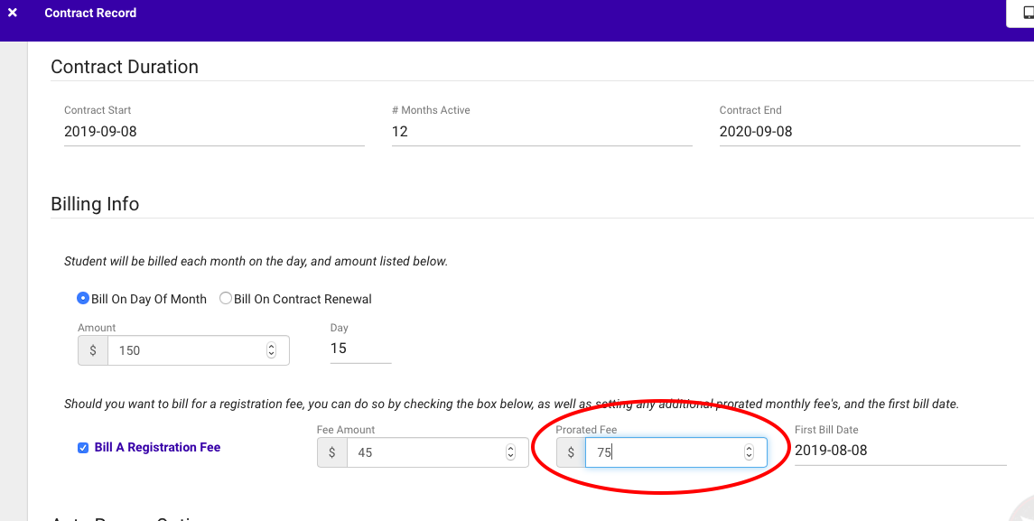Close the Contract Record panel
The image size is (1034, 521).
[13, 14]
